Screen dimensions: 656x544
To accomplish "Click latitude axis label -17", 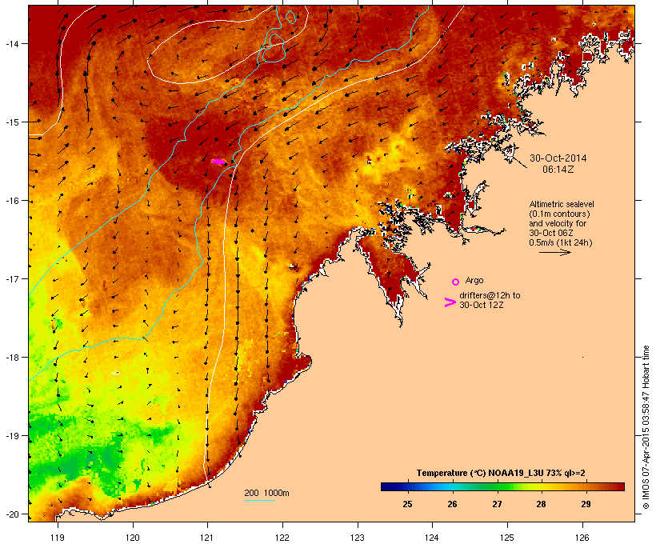I will click(x=11, y=278).
